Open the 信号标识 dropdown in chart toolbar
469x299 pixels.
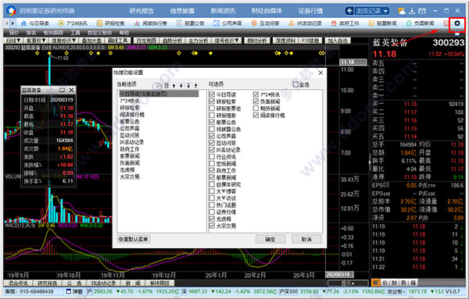(x=227, y=41)
